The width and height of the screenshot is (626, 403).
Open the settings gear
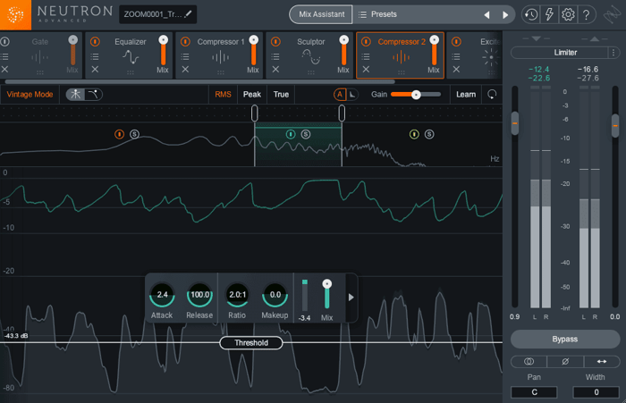coord(568,15)
